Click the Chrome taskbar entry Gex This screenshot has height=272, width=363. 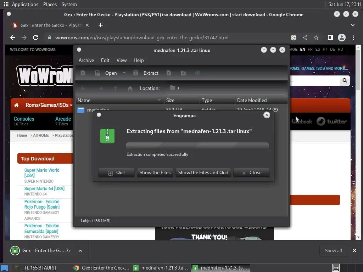[x=102, y=268]
